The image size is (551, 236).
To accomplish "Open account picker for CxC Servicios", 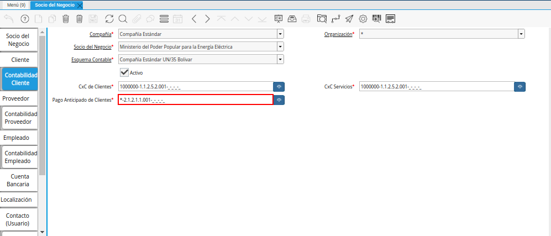I will click(x=519, y=86).
